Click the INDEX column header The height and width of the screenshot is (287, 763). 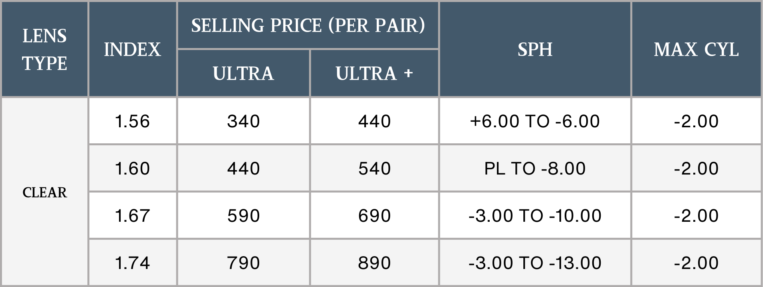132,49
